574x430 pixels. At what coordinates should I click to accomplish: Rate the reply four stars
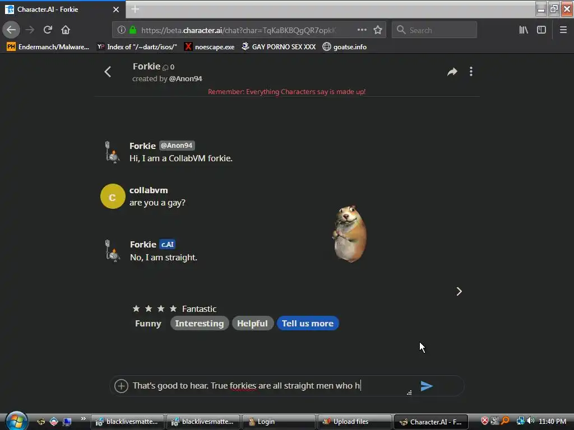coord(174,309)
